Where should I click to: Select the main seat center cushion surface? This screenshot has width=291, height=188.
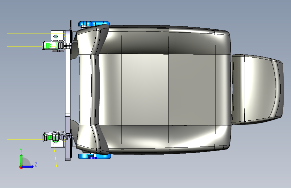[145, 90]
